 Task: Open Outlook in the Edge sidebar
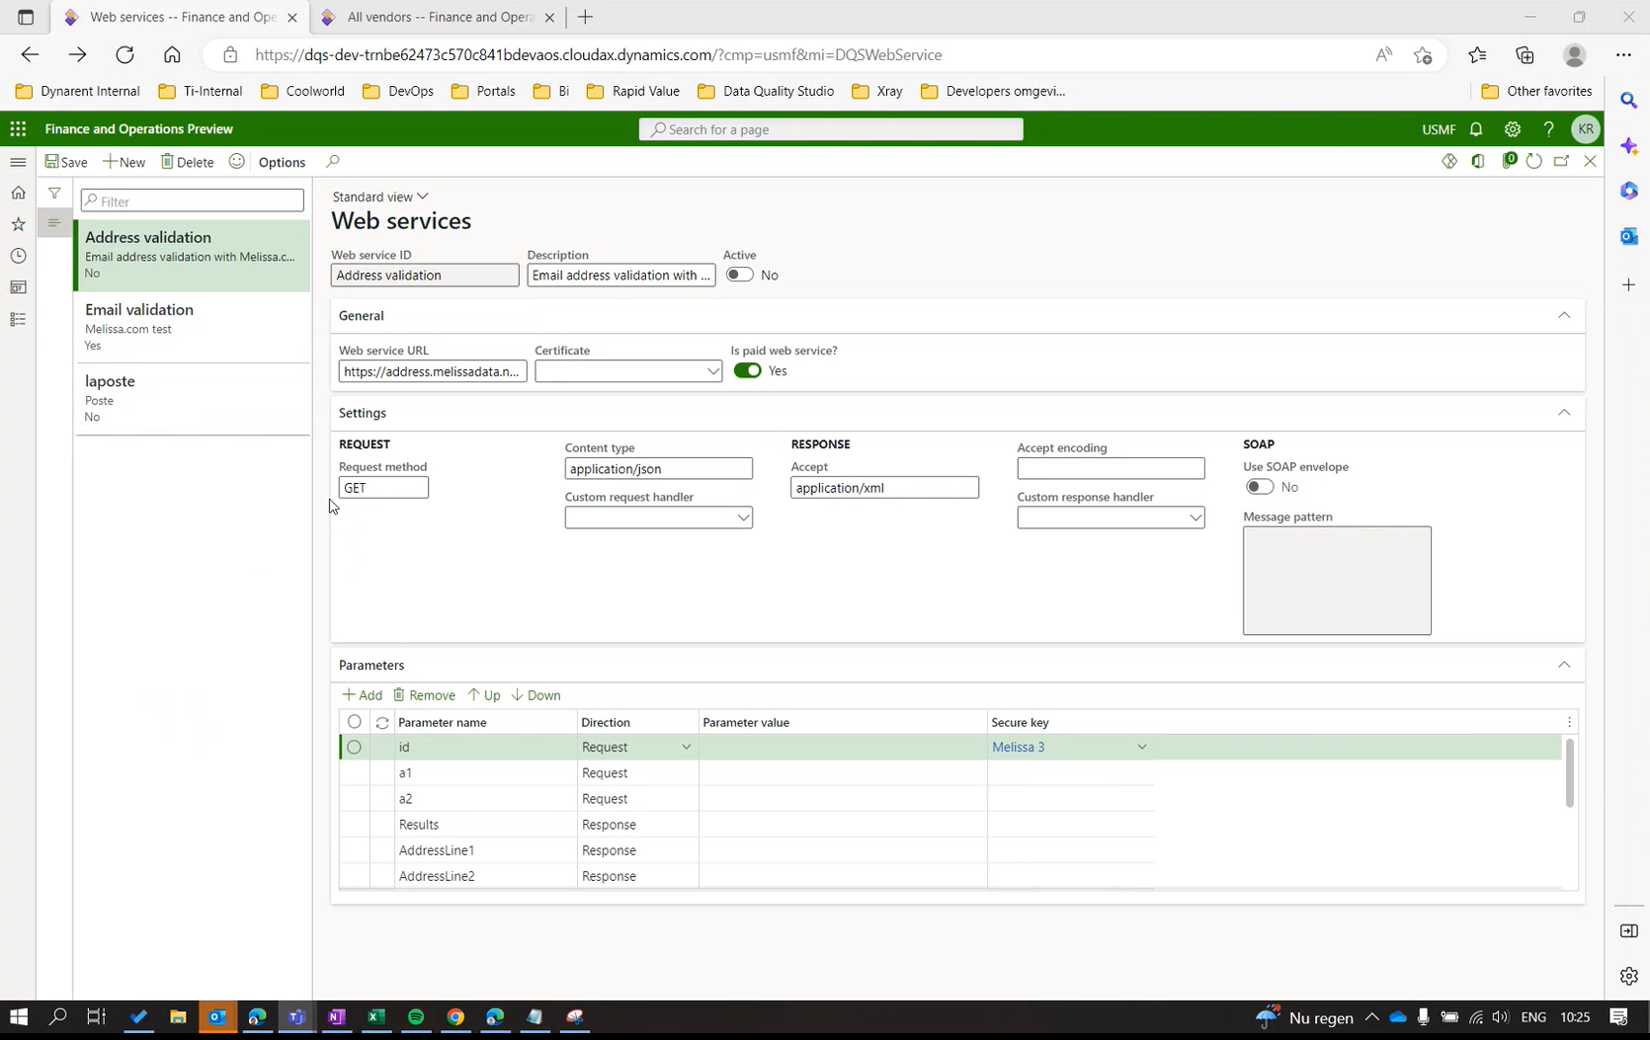coord(1629,236)
